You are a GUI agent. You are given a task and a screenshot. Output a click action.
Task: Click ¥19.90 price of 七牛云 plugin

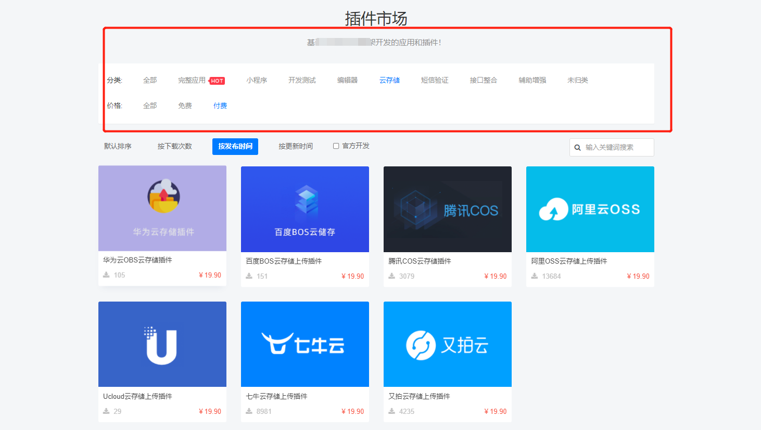click(x=352, y=411)
